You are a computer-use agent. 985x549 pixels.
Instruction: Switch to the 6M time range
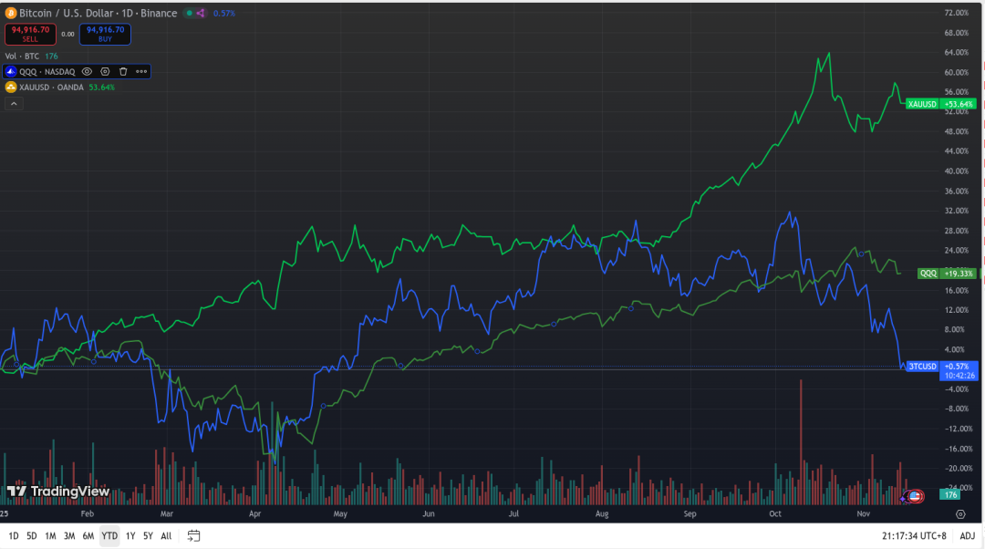tap(88, 536)
